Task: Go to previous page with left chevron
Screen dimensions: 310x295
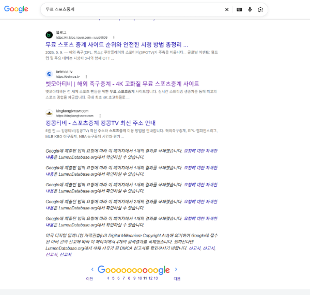Action: coord(92,269)
